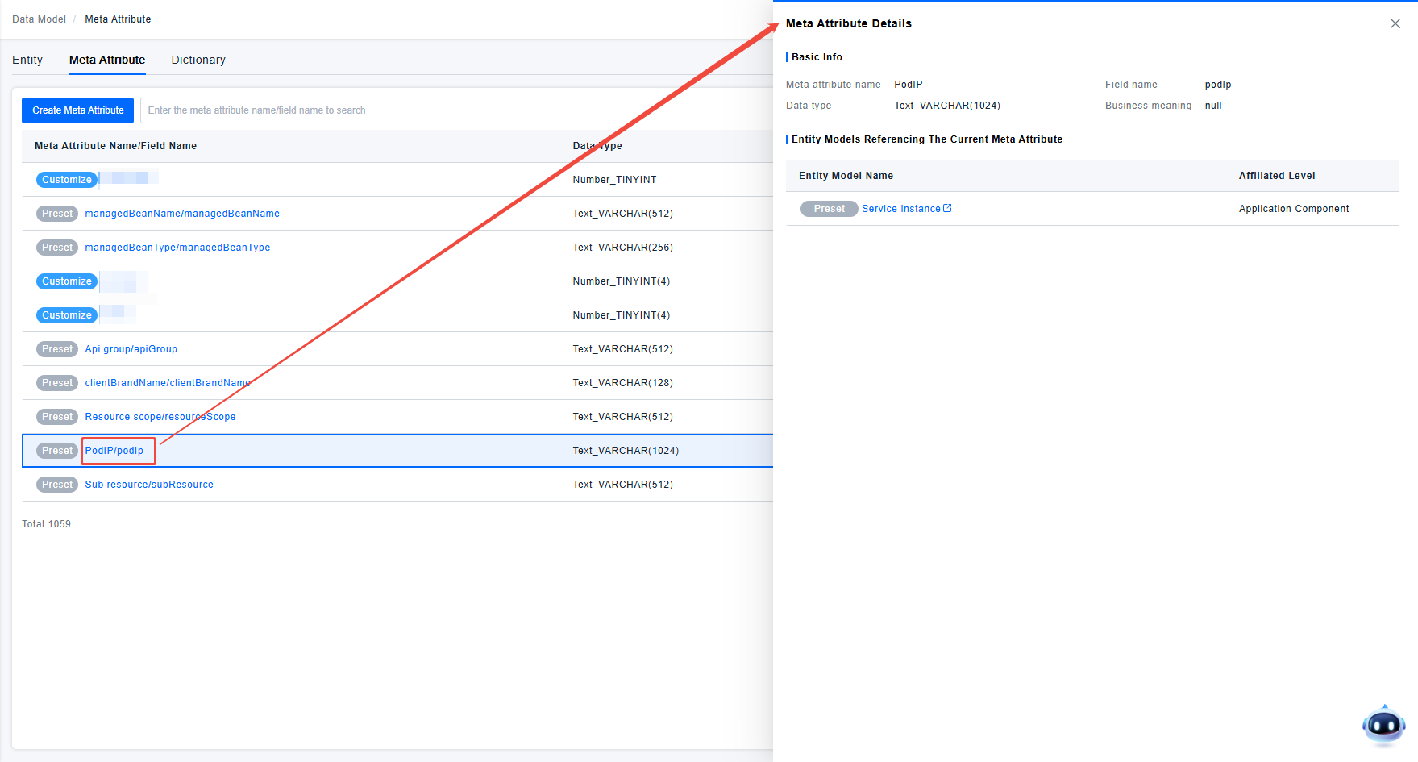
Task: Select the Meta Attribute tab
Action: click(x=107, y=60)
